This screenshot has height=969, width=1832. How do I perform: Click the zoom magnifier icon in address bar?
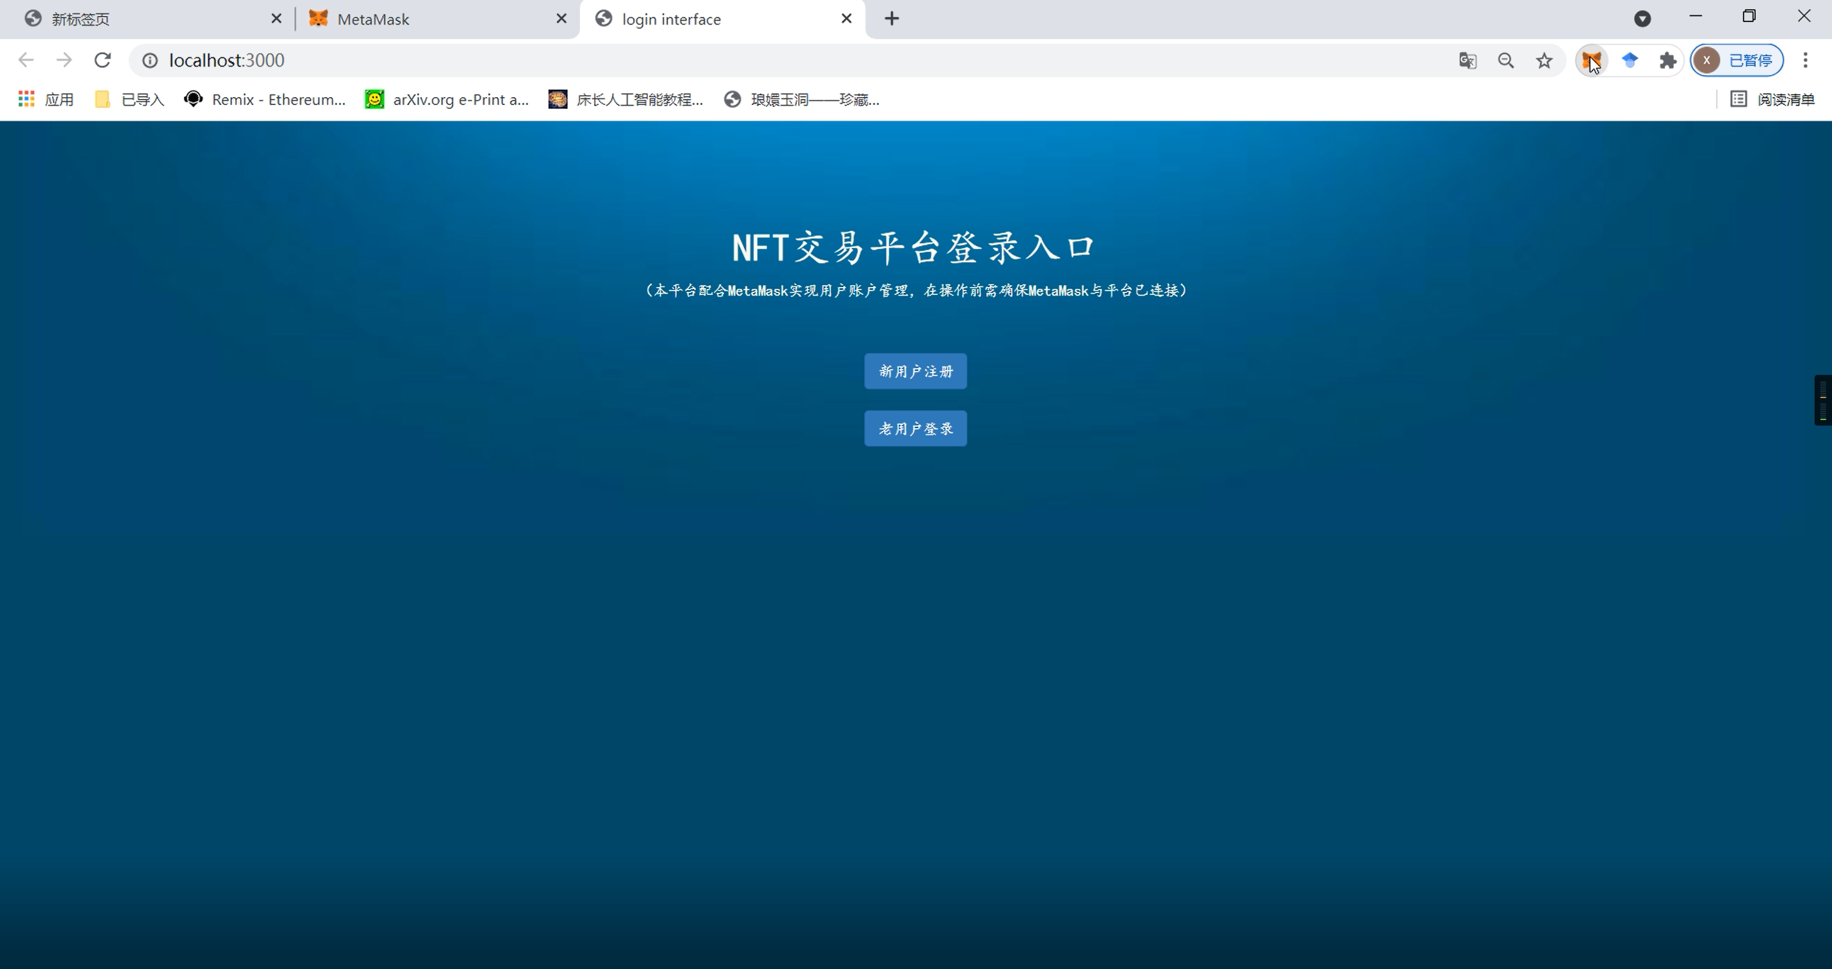pyautogui.click(x=1505, y=60)
